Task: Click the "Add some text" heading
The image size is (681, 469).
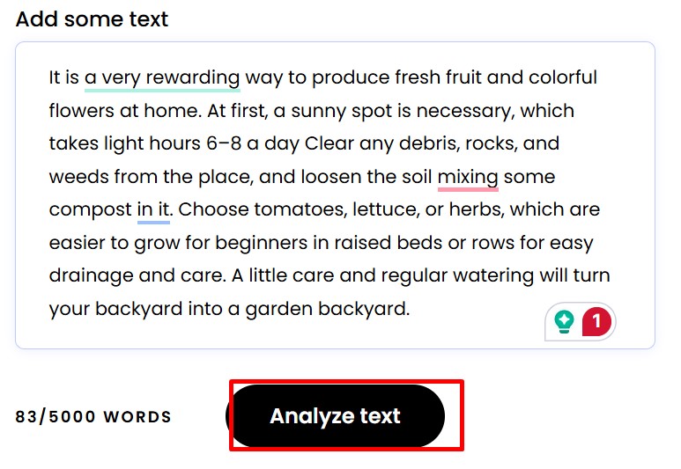Action: tap(92, 18)
